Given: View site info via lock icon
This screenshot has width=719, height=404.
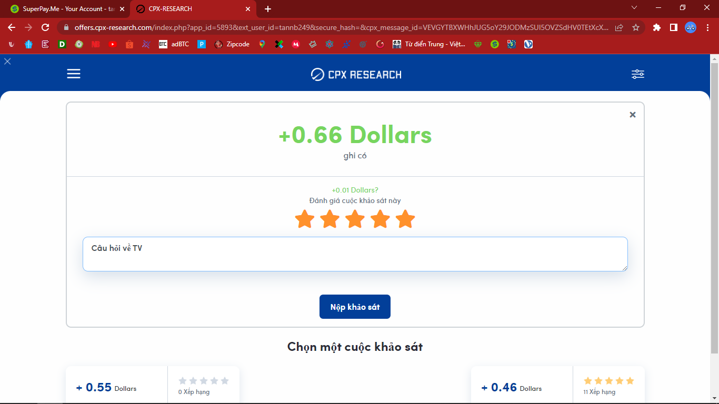Looking at the screenshot, I should (66, 27).
